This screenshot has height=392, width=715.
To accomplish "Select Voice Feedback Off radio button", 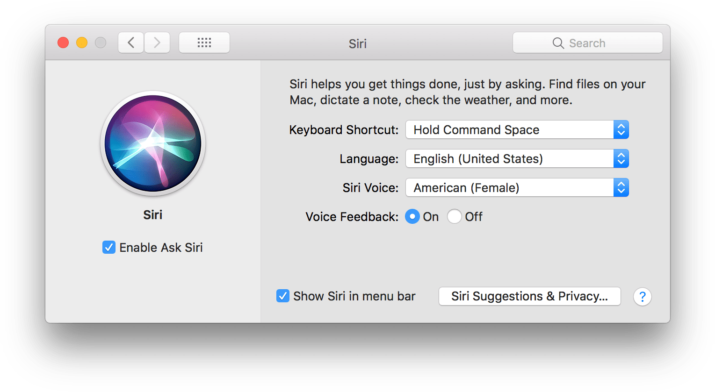I will pos(455,216).
